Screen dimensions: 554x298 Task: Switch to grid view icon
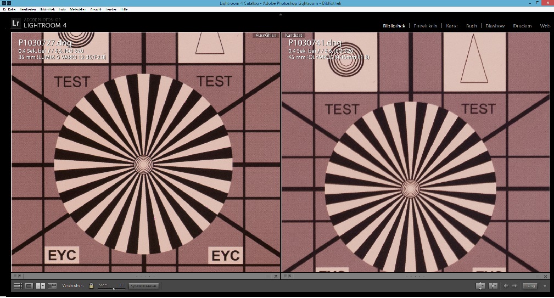(x=18, y=285)
